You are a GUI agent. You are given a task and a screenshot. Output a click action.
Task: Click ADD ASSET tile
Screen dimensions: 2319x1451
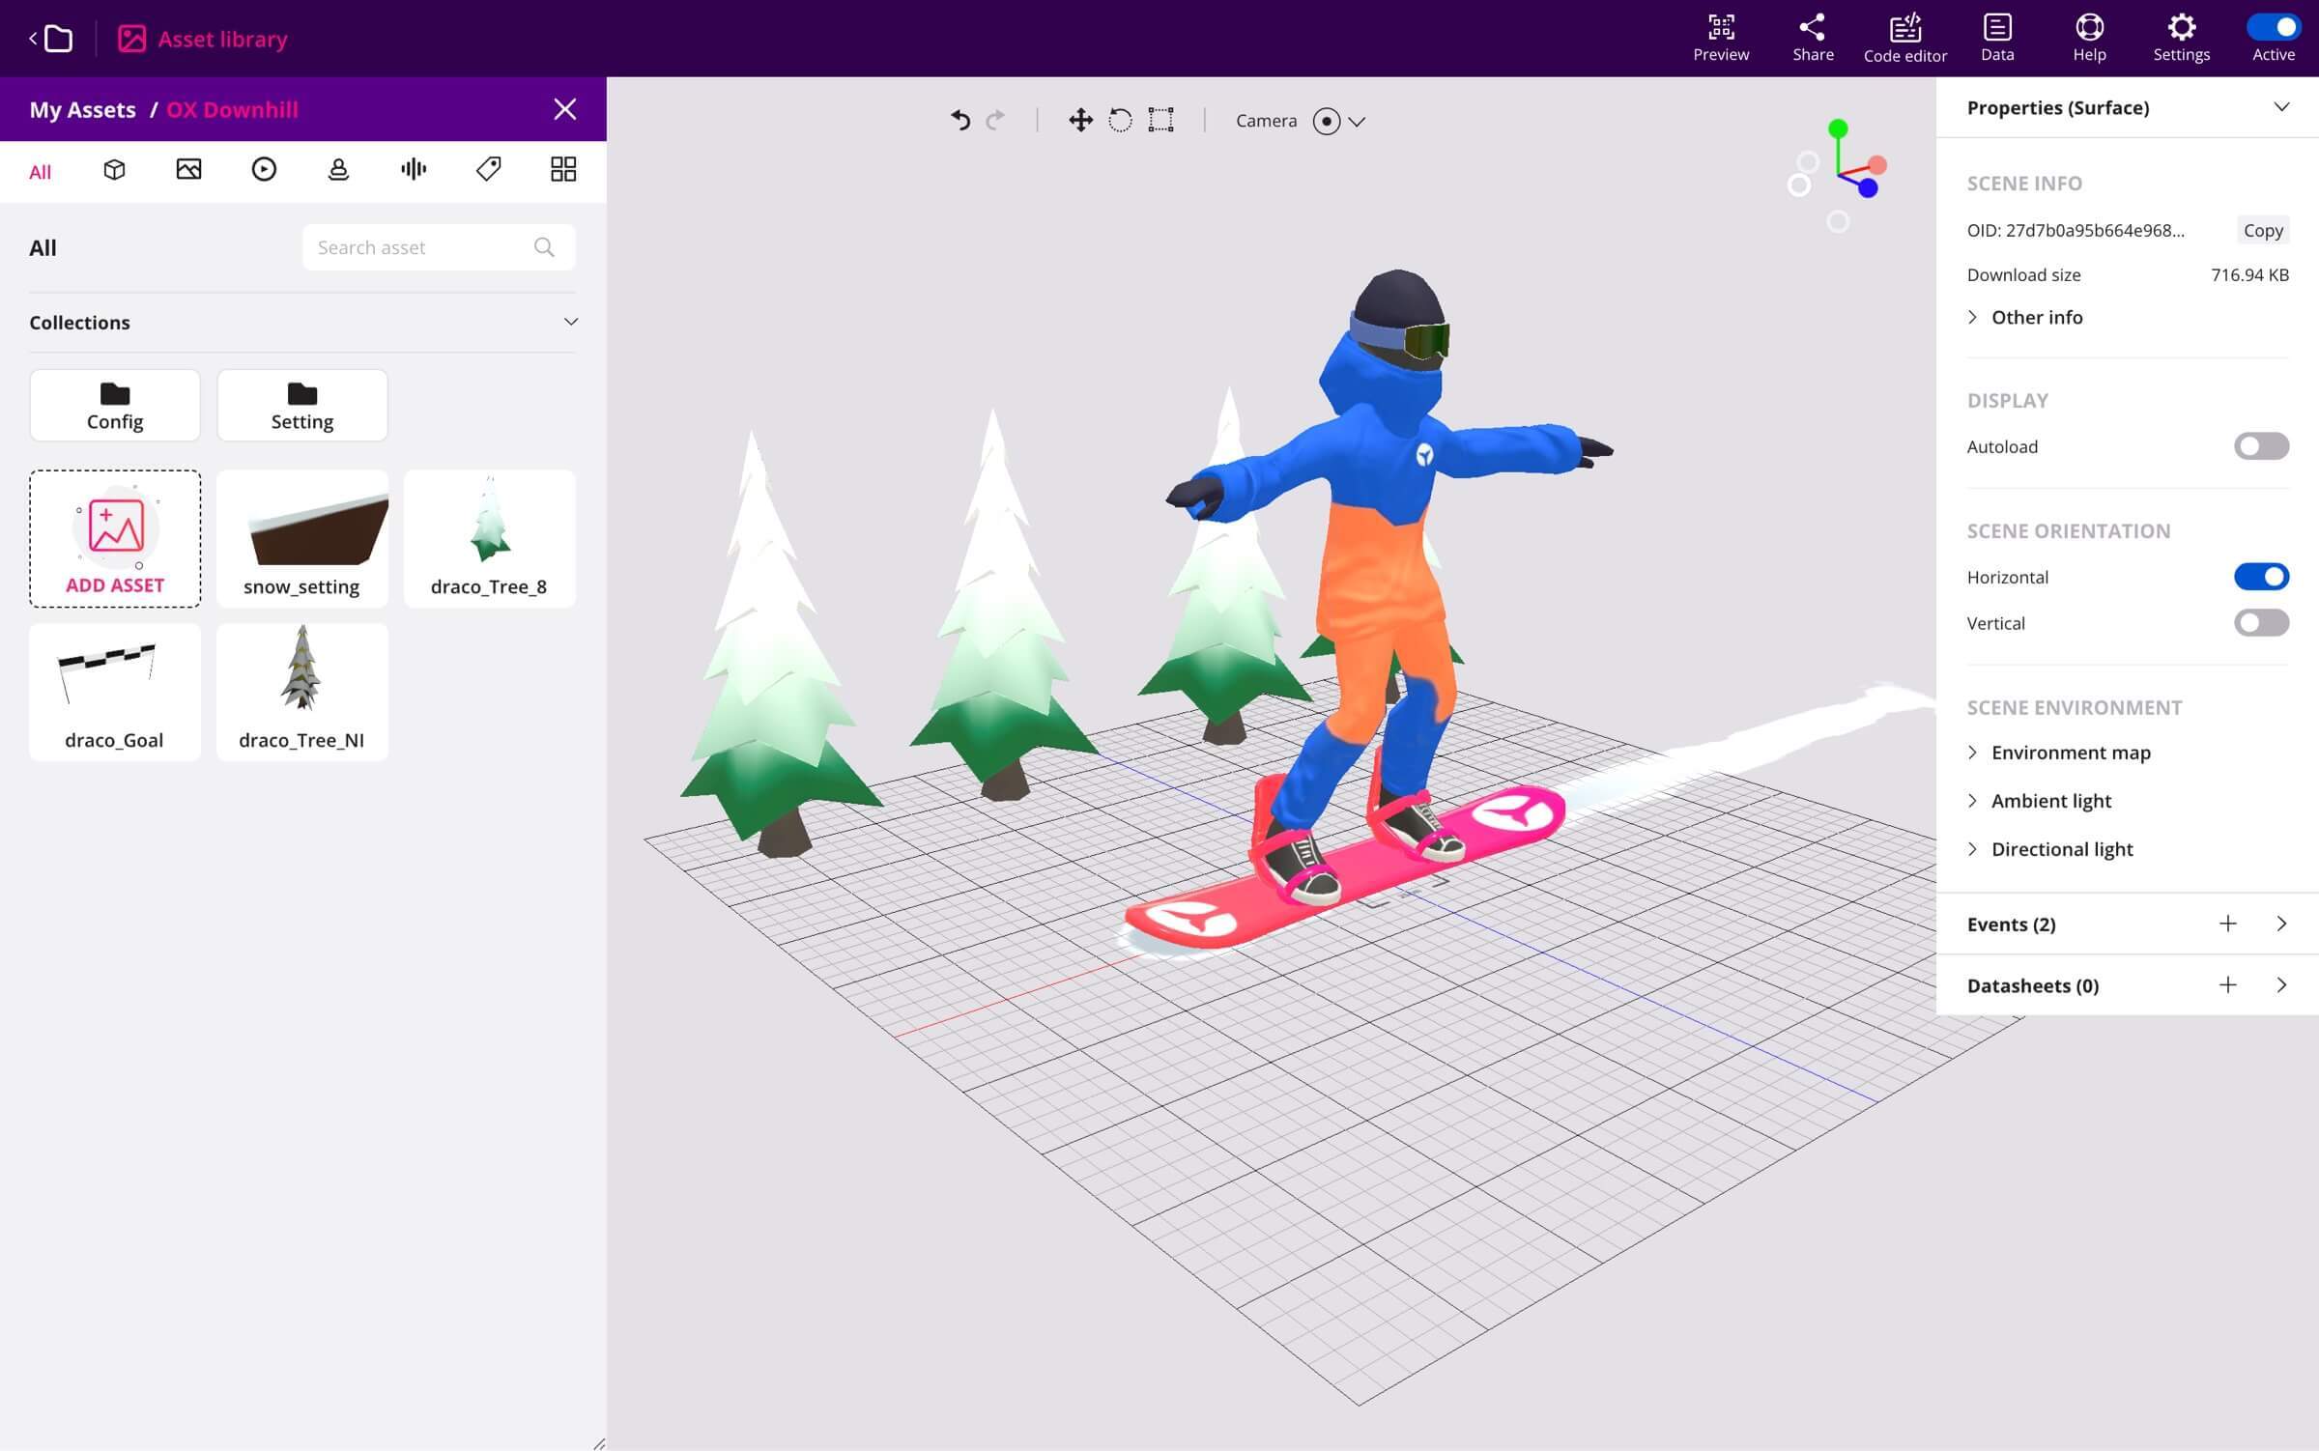(115, 539)
